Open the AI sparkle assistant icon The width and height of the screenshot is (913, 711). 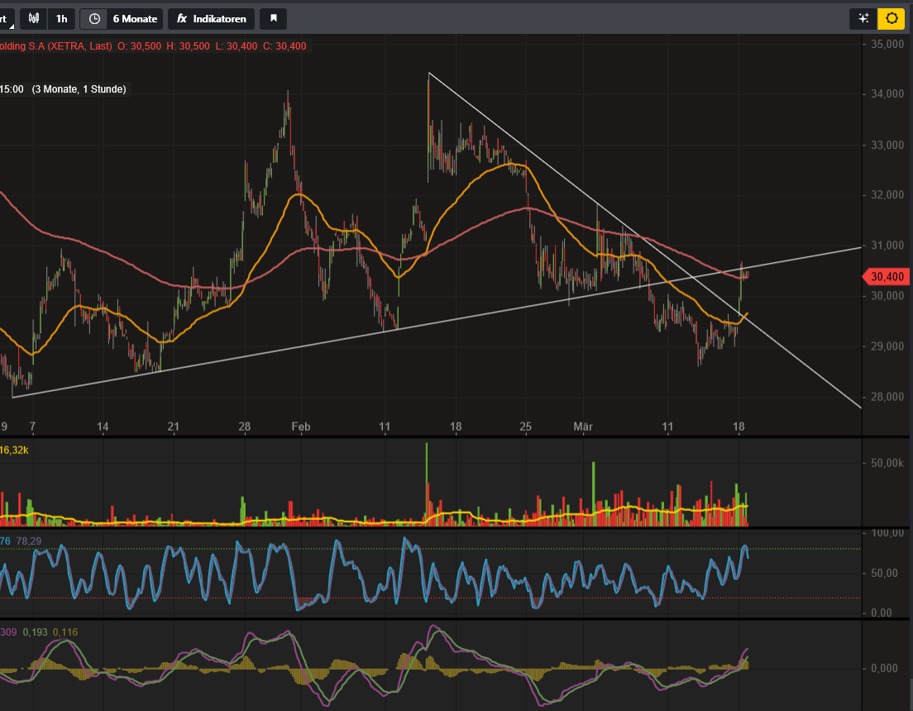(x=863, y=18)
